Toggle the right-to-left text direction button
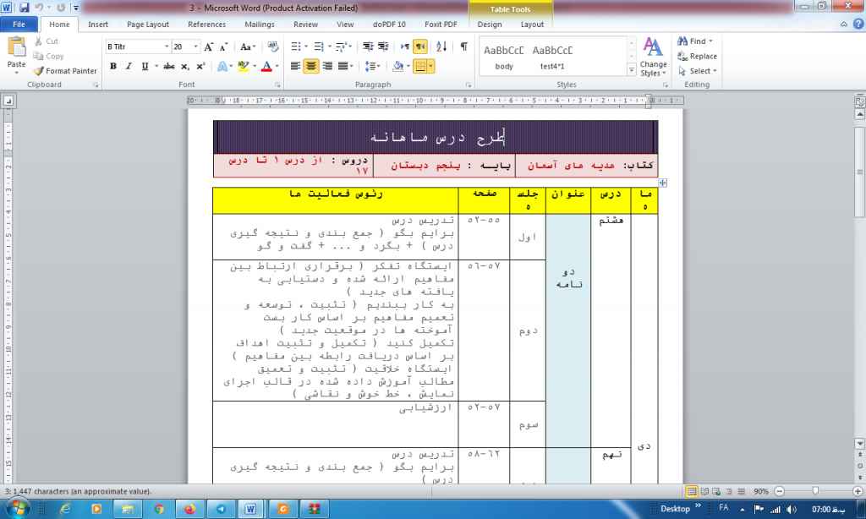 [420, 47]
